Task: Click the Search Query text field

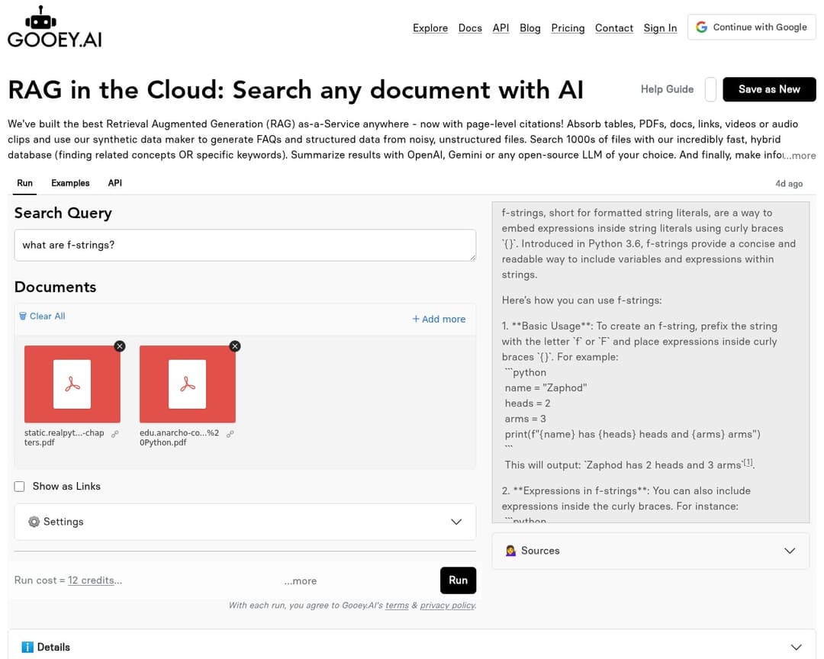Action: (x=245, y=245)
